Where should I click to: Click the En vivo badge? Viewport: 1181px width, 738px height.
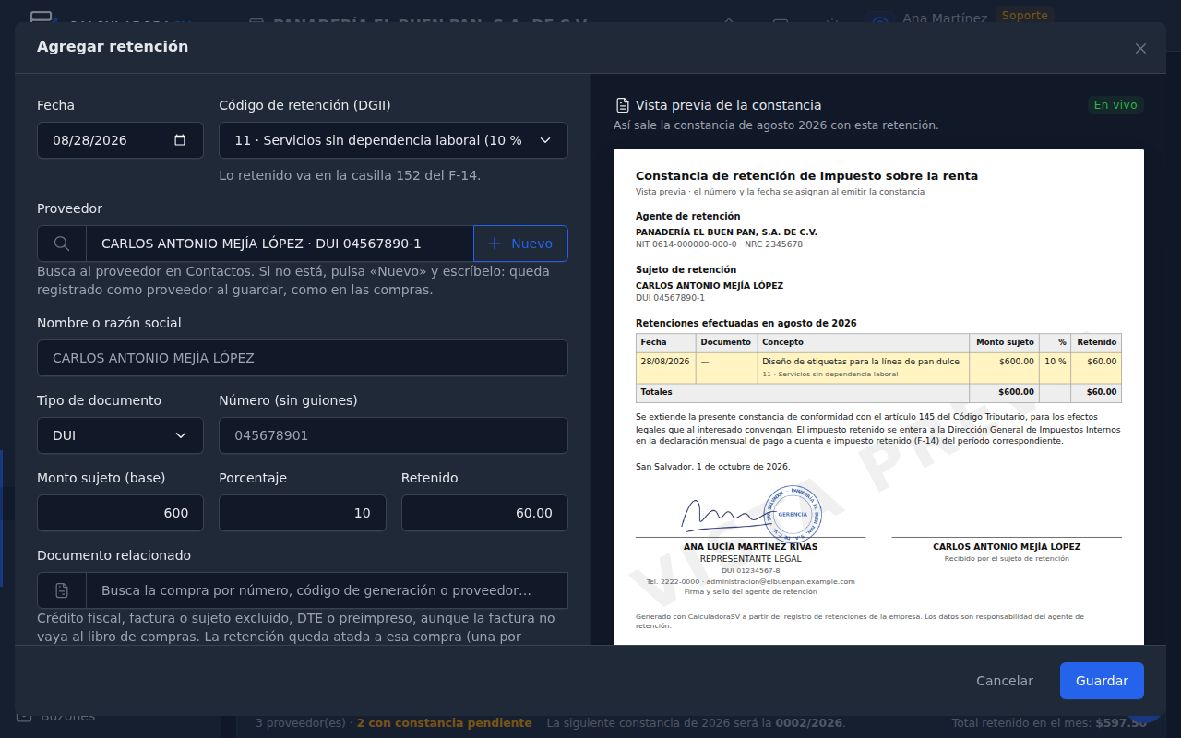point(1115,105)
